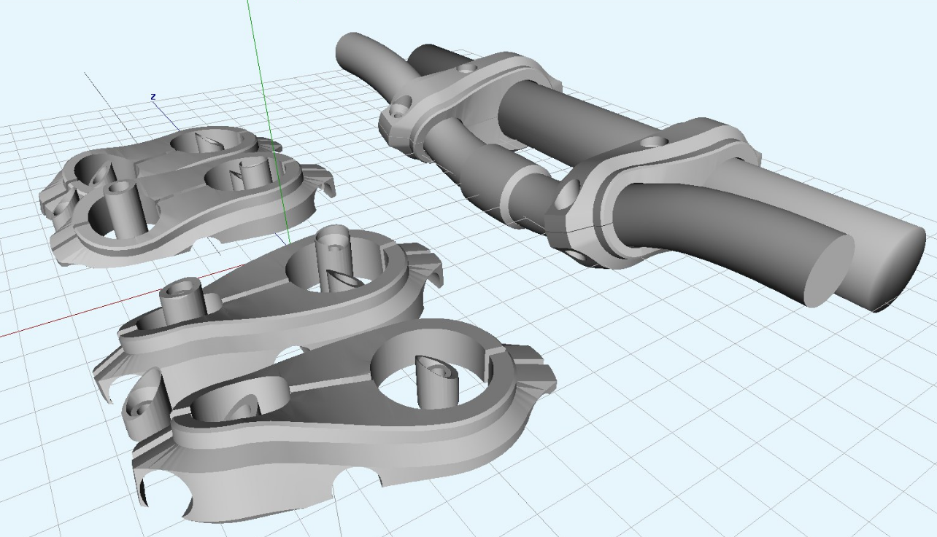Select the side hole on the front assembled clamp
Viewport: 937px width, 537px height.
[568, 197]
